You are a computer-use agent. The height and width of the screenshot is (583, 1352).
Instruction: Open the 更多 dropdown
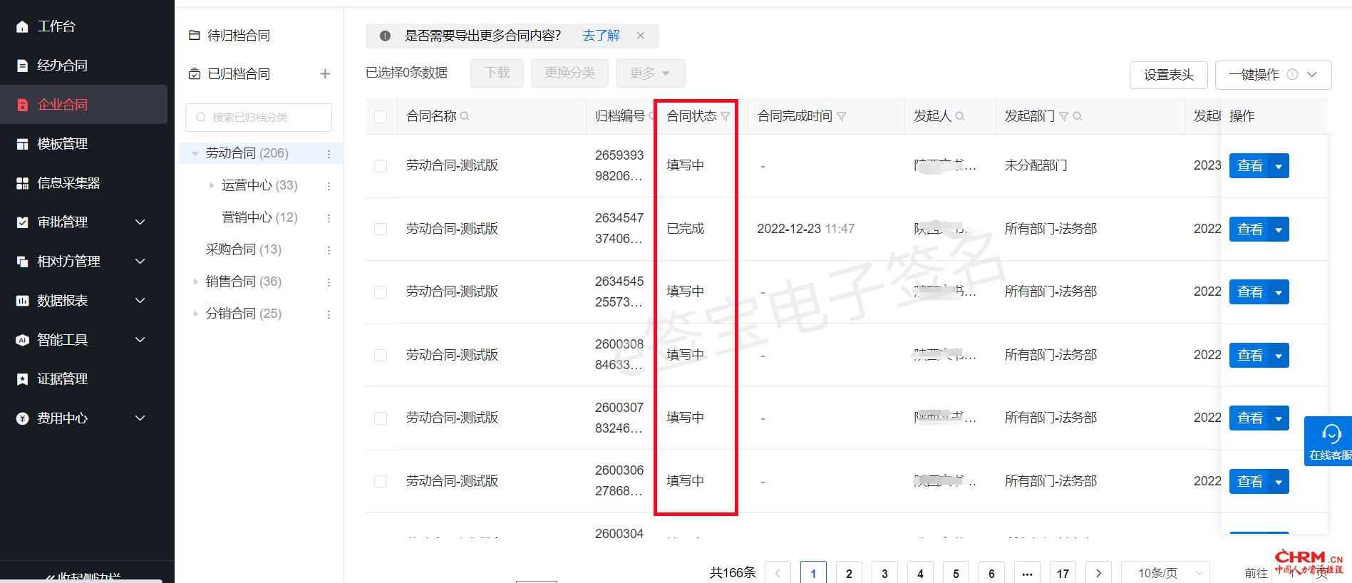tap(650, 73)
